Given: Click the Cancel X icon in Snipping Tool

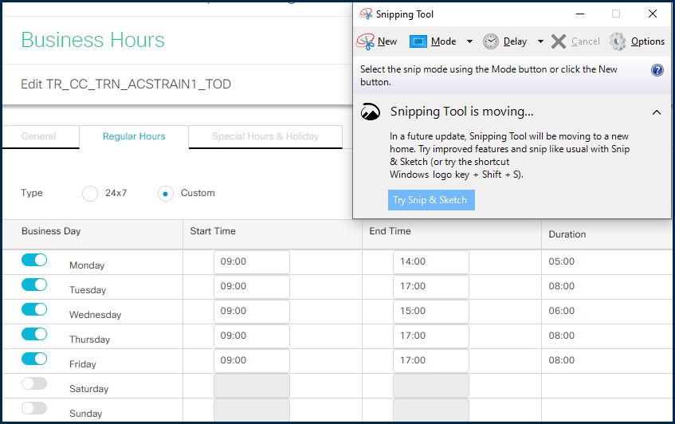Looking at the screenshot, I should pyautogui.click(x=559, y=41).
